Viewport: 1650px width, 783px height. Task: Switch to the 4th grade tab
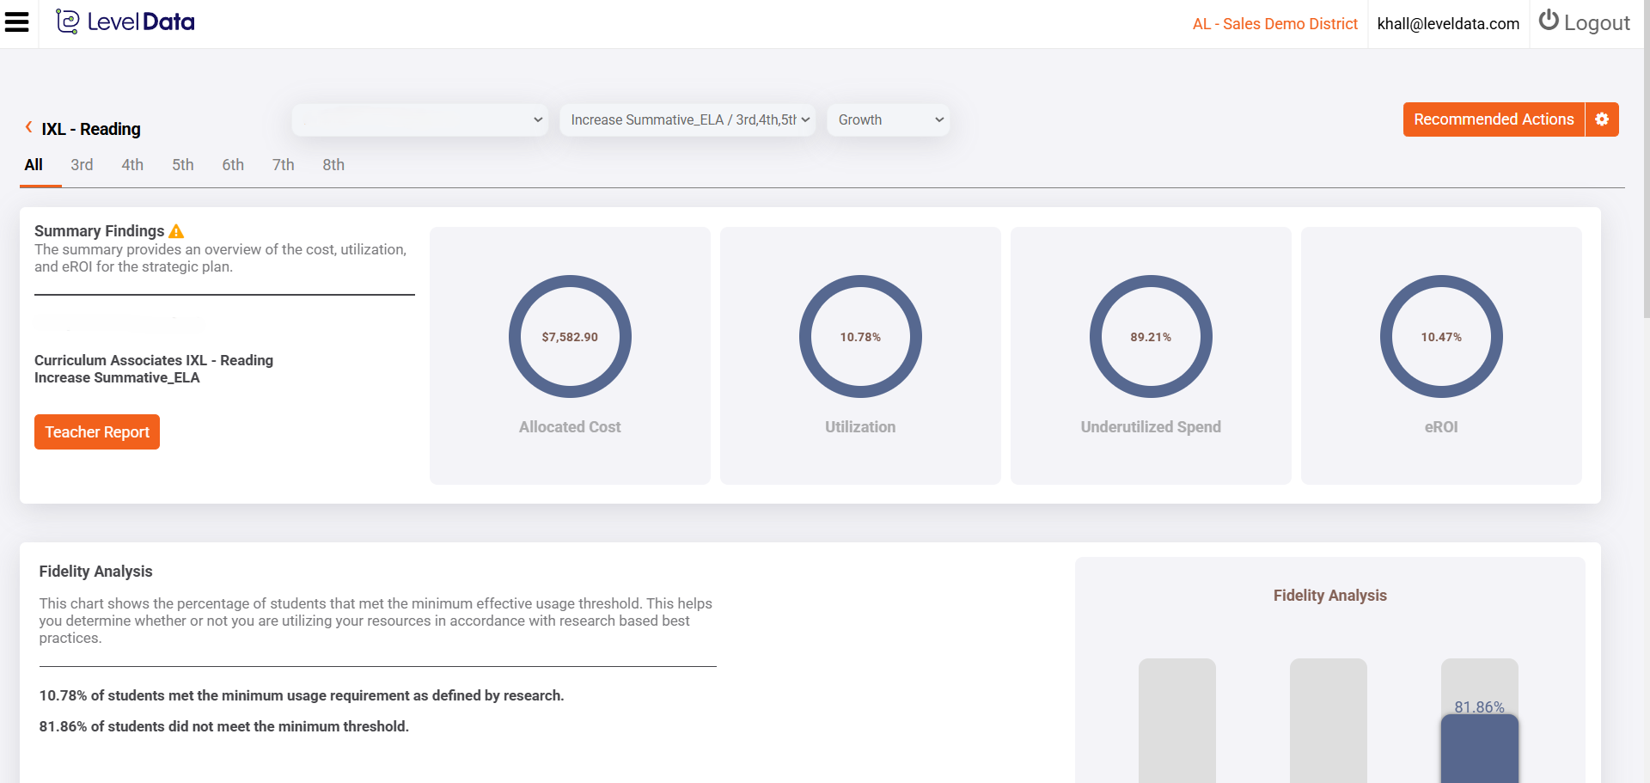[x=132, y=165]
